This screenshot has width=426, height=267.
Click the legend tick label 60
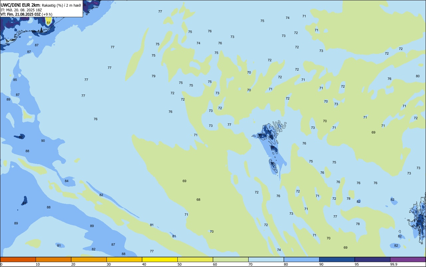pyautogui.click(x=215, y=264)
